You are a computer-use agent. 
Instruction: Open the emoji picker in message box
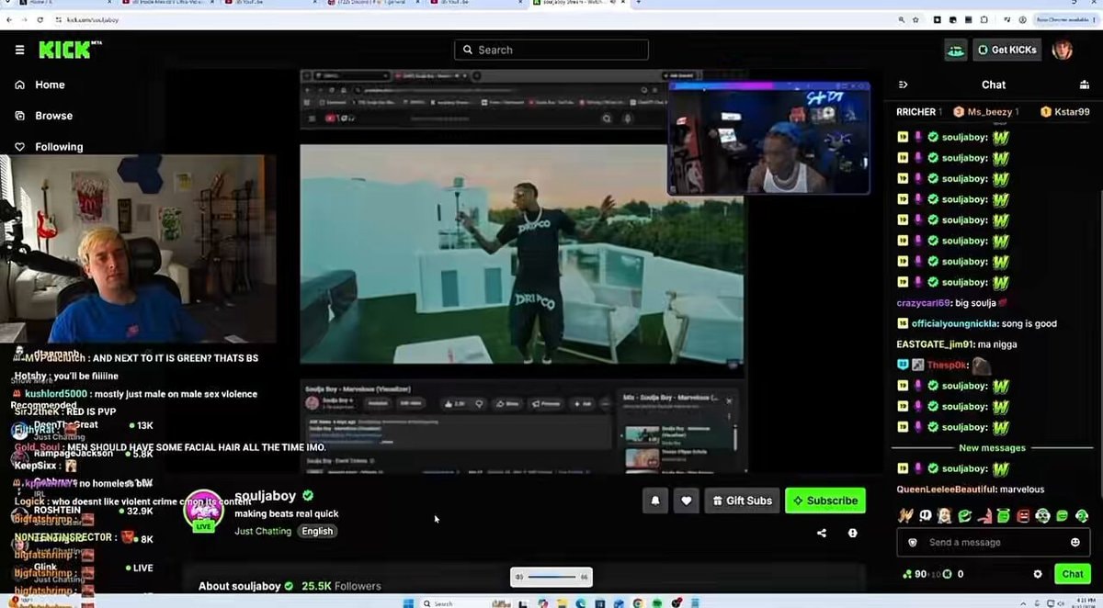tap(1075, 543)
